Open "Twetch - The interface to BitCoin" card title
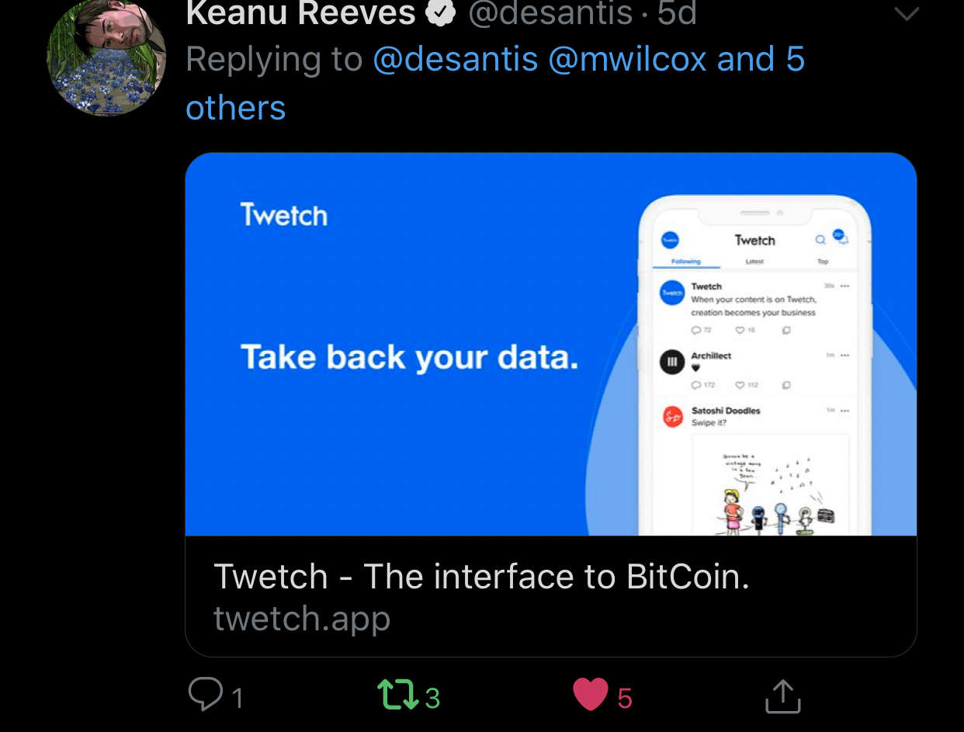The width and height of the screenshot is (964, 732). coord(481,576)
